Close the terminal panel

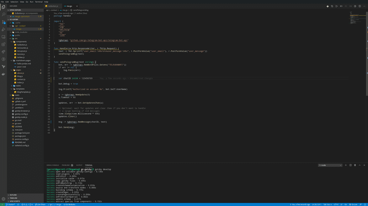364,165
